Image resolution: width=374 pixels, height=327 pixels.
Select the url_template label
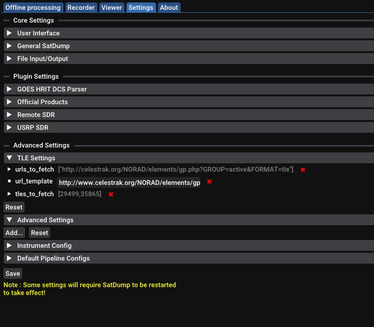[x=34, y=181]
